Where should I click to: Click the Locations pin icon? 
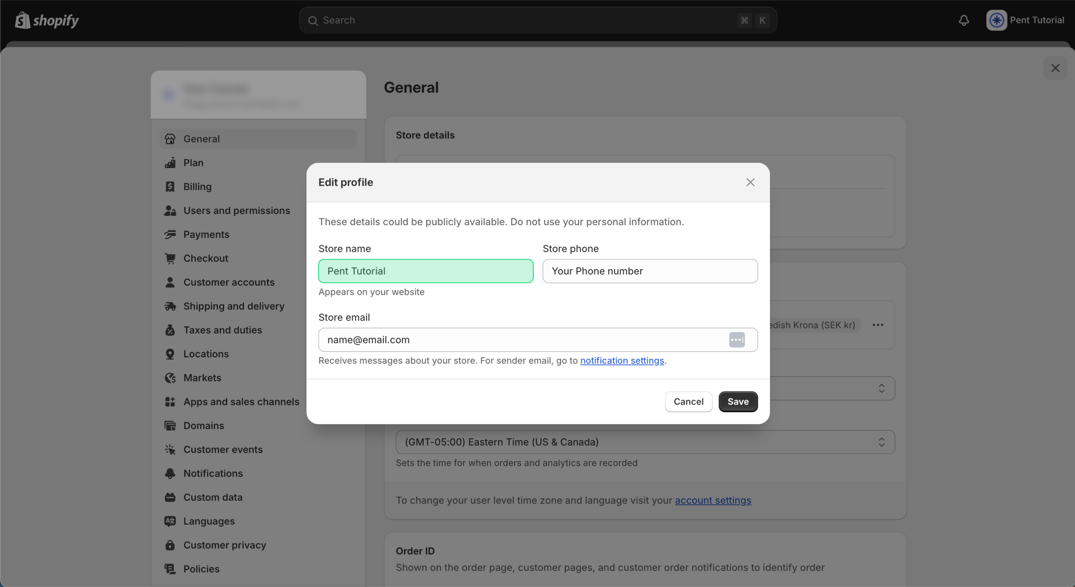[170, 354]
